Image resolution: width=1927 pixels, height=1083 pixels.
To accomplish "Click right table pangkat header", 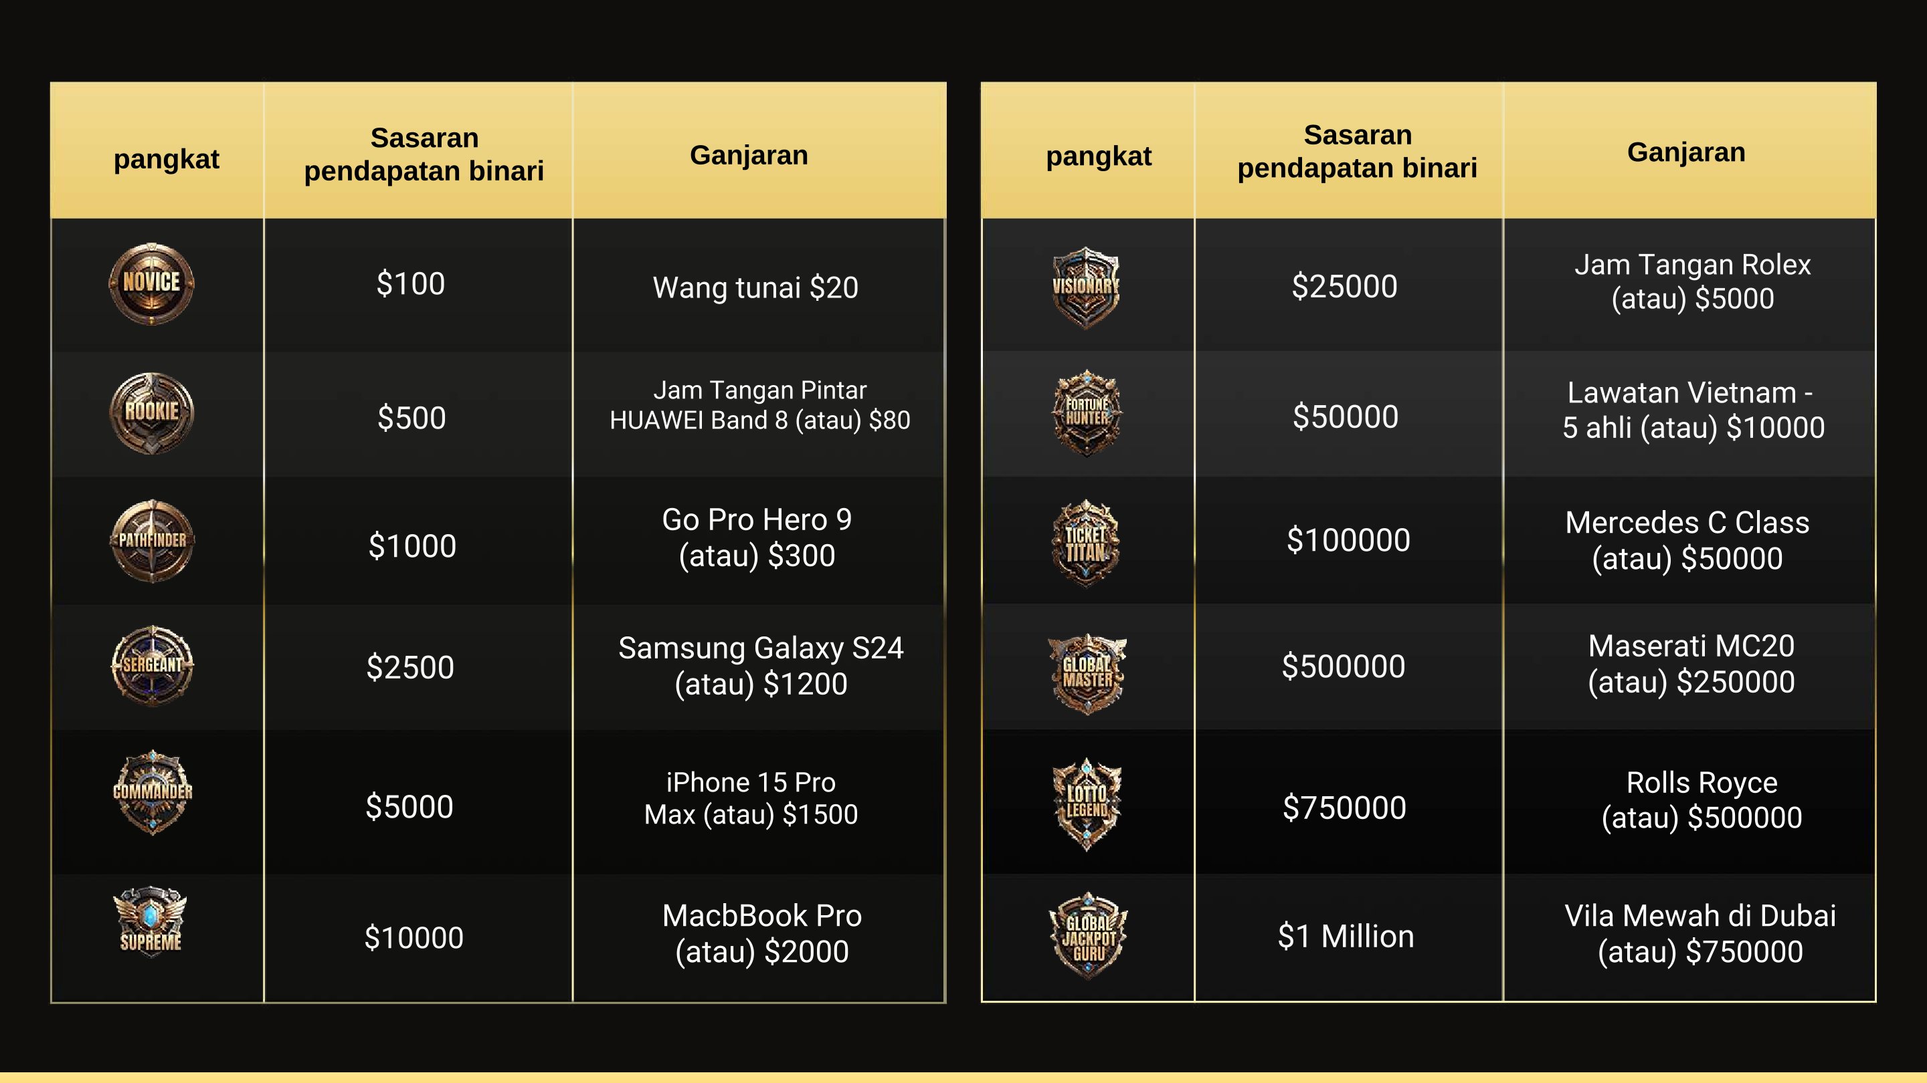I will tap(1098, 156).
